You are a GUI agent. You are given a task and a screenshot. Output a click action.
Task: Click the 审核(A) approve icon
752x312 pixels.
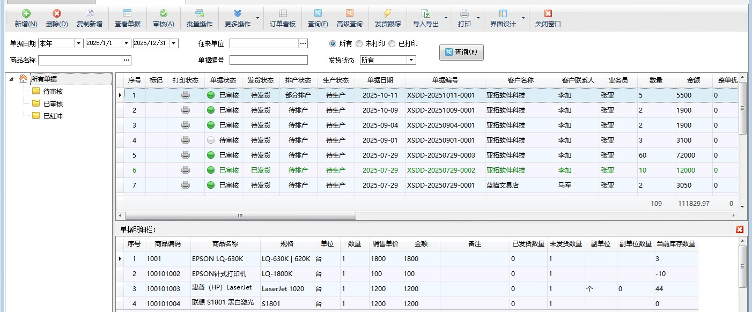164,14
